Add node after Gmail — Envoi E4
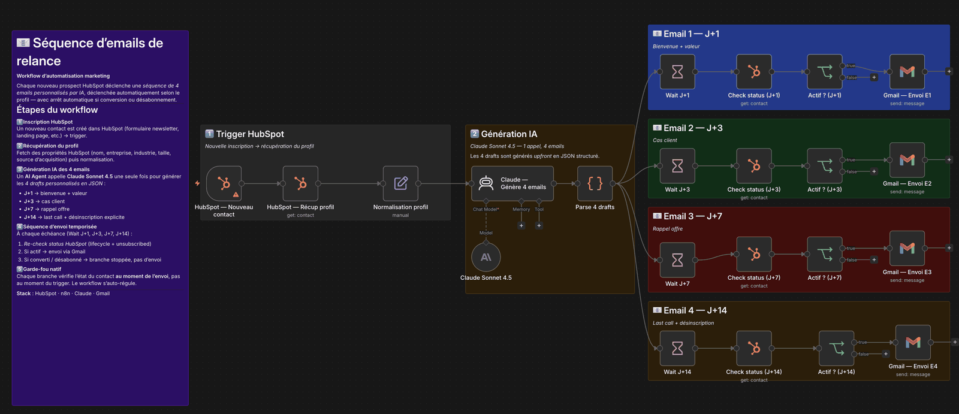 coord(955,342)
